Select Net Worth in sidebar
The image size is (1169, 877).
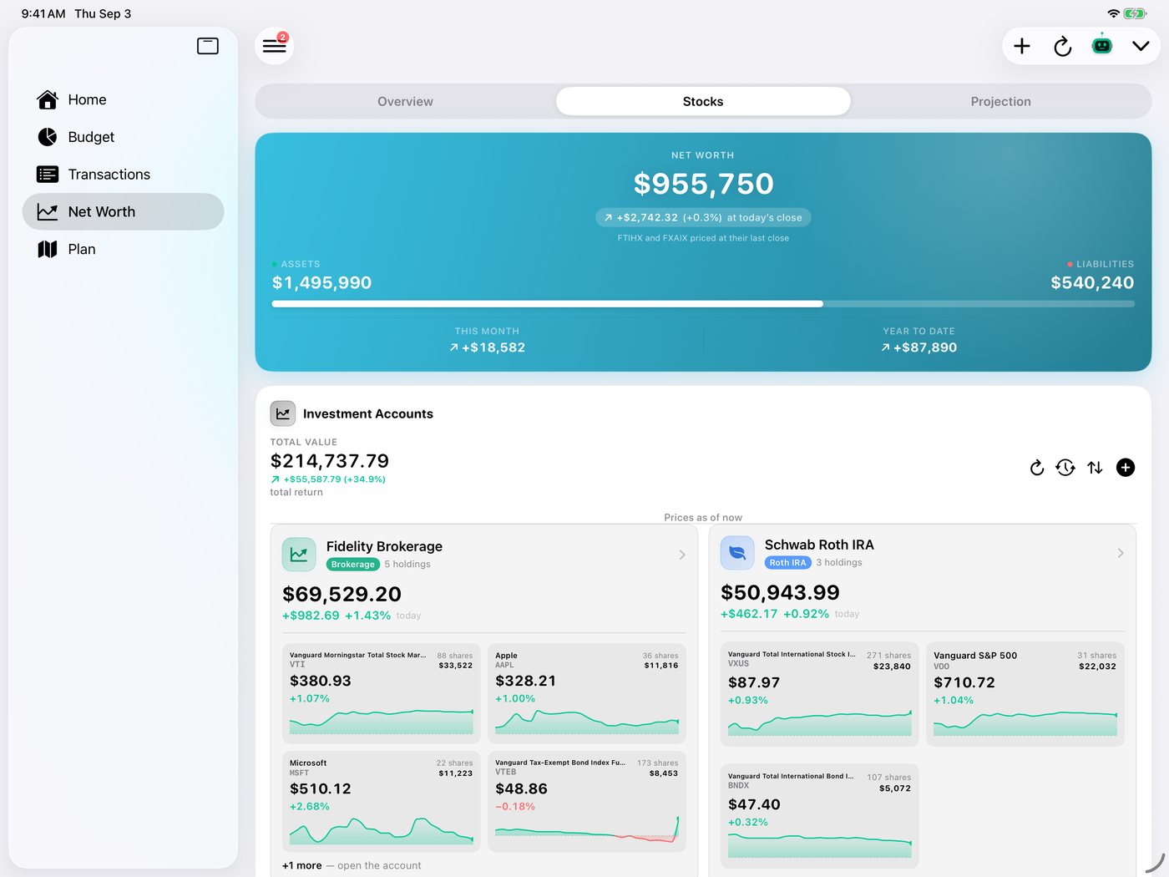pyautogui.click(x=123, y=212)
